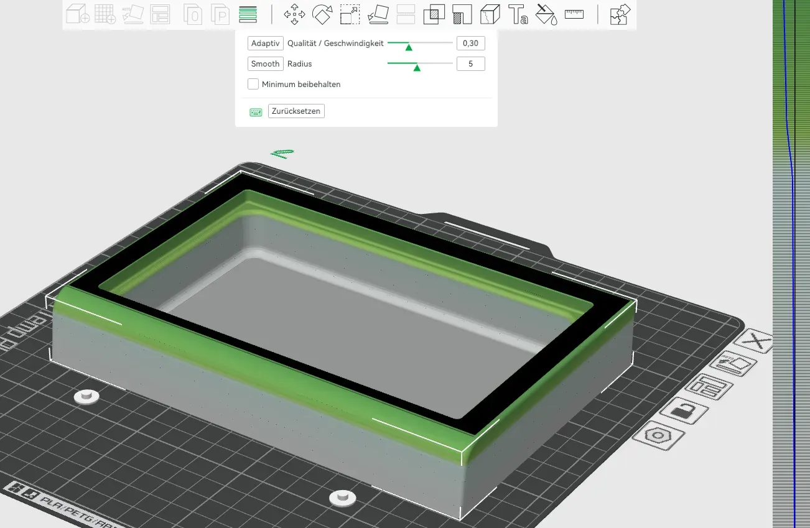Screen dimensions: 810x528
Task: Click the quality value field showing 0,30
Action: pos(470,44)
